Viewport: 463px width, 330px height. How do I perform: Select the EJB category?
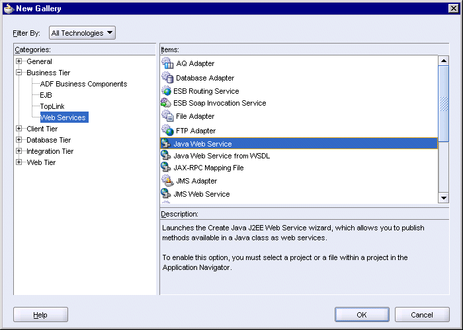click(46, 95)
